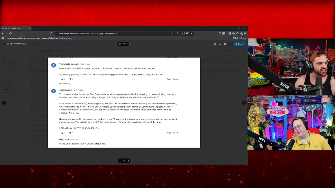335x188 pixels.
Task: Like emilyvermont's comment with thumbs up
Action: [62, 133]
